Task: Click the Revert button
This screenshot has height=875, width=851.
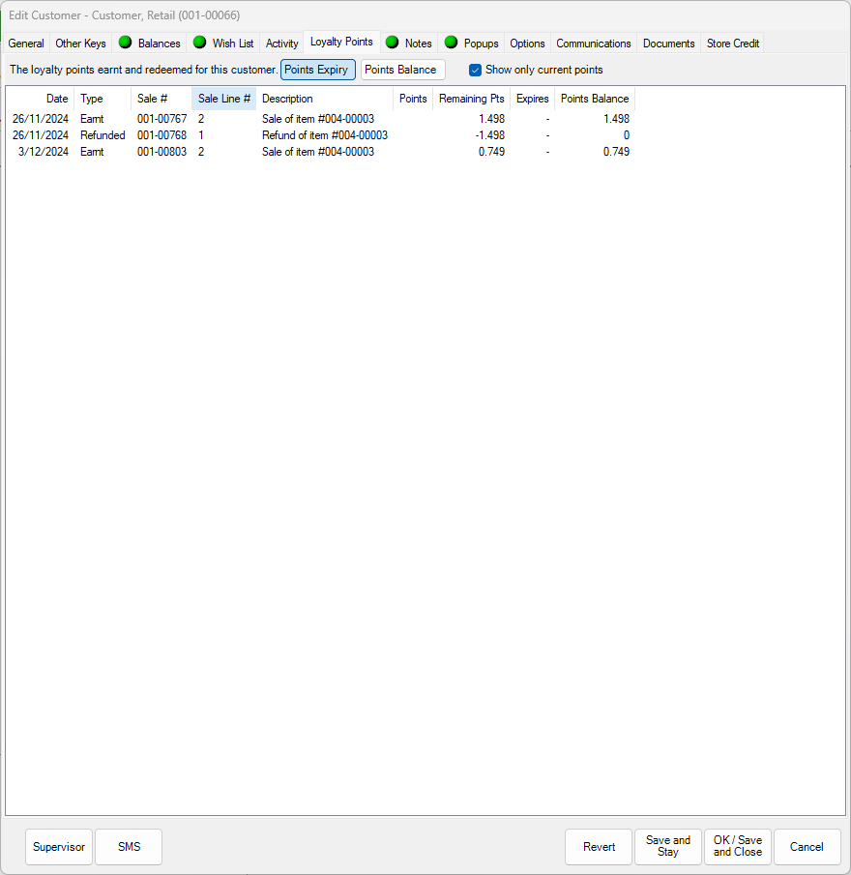Action: click(599, 846)
